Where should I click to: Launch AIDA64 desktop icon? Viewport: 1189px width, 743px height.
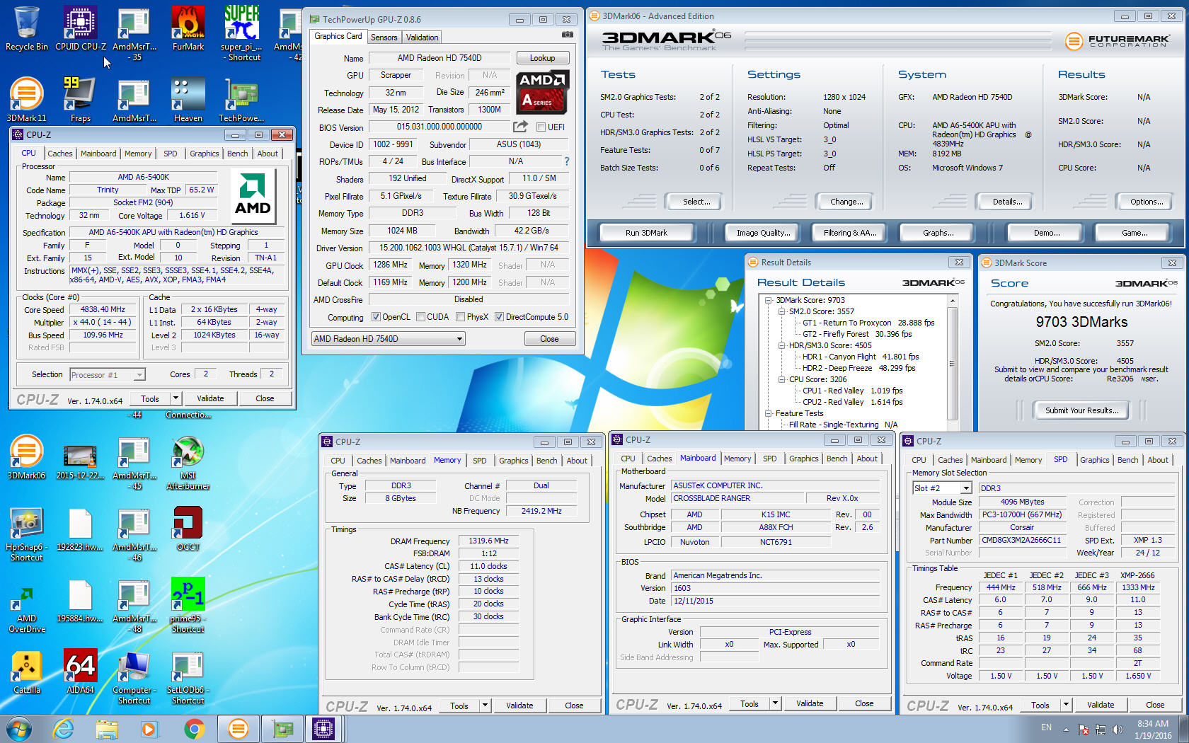81,672
